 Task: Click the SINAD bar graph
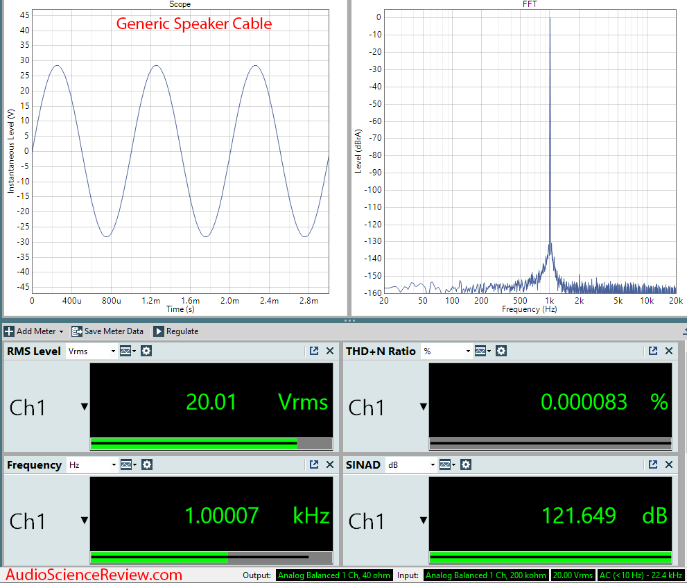tap(550, 557)
